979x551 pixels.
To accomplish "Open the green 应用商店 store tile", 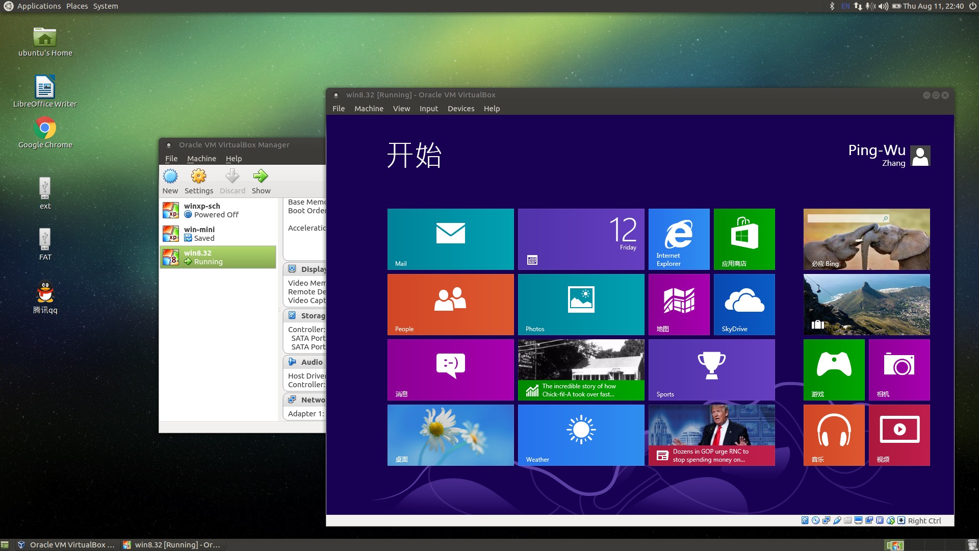I will pos(744,239).
